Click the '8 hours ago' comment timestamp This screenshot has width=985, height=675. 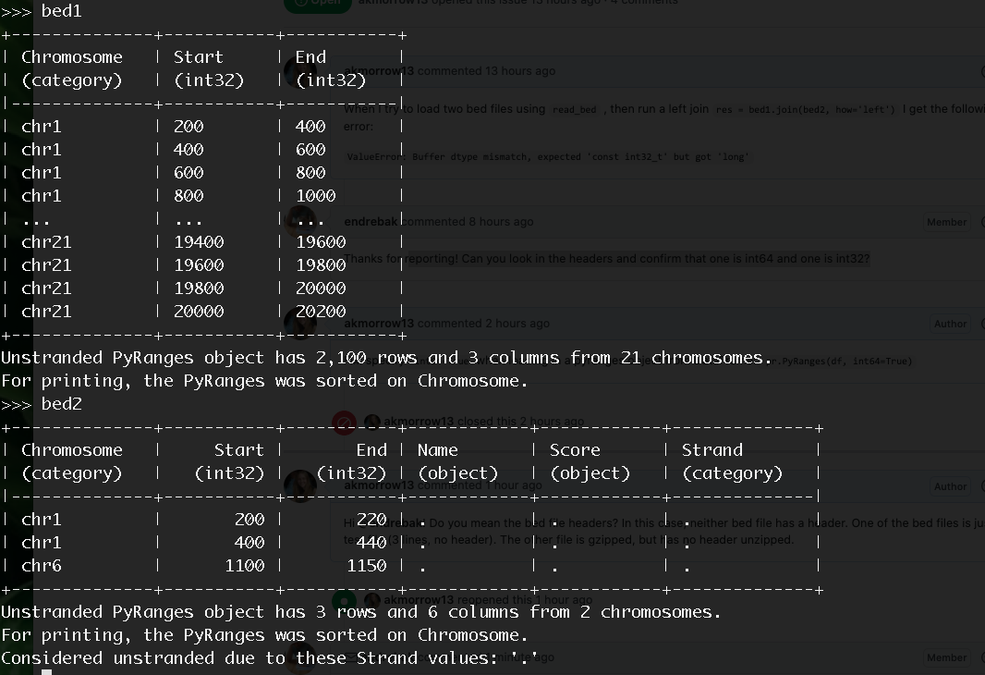(x=501, y=222)
